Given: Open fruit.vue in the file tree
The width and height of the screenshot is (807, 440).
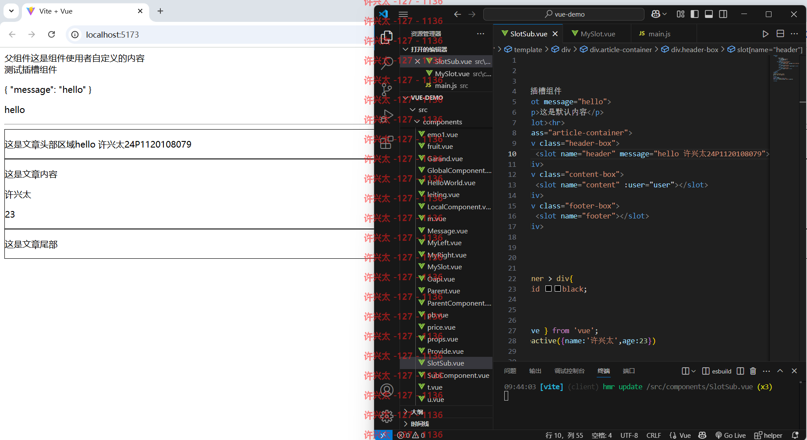Looking at the screenshot, I should pyautogui.click(x=446, y=146).
